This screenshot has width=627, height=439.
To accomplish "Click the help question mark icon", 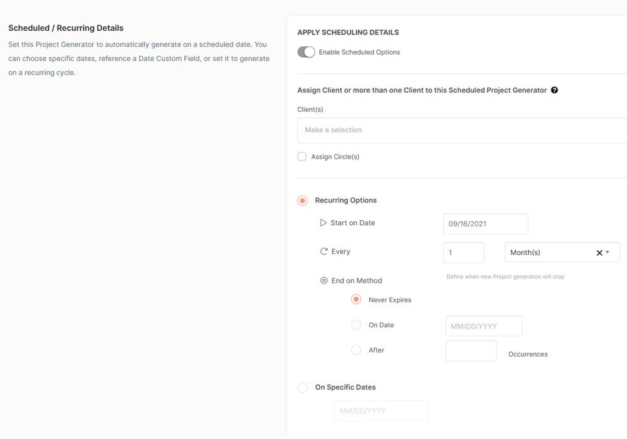I will click(554, 90).
